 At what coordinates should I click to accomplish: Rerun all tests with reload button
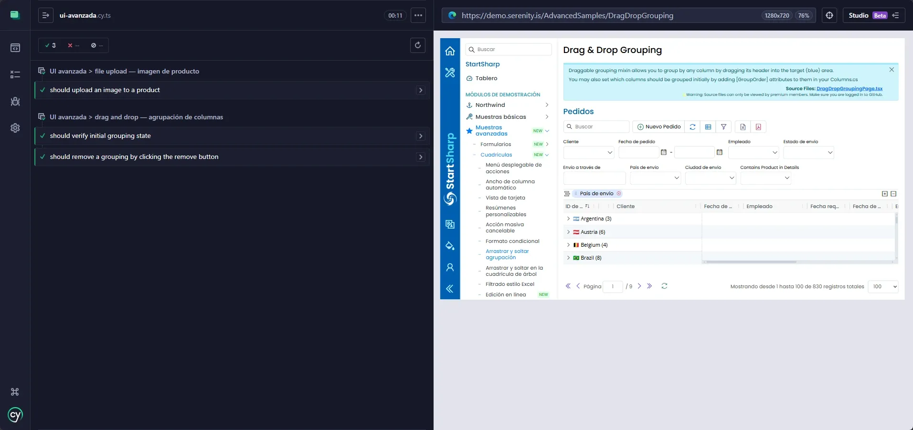418,45
